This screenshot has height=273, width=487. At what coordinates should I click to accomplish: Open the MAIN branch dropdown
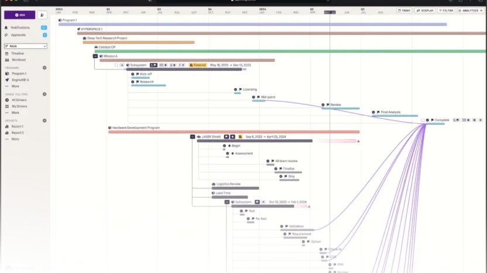[x=25, y=46]
